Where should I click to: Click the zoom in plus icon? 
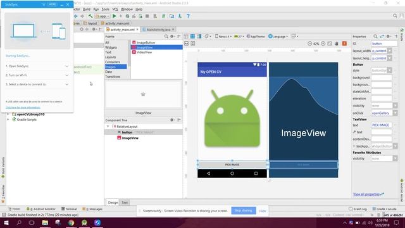323,44
